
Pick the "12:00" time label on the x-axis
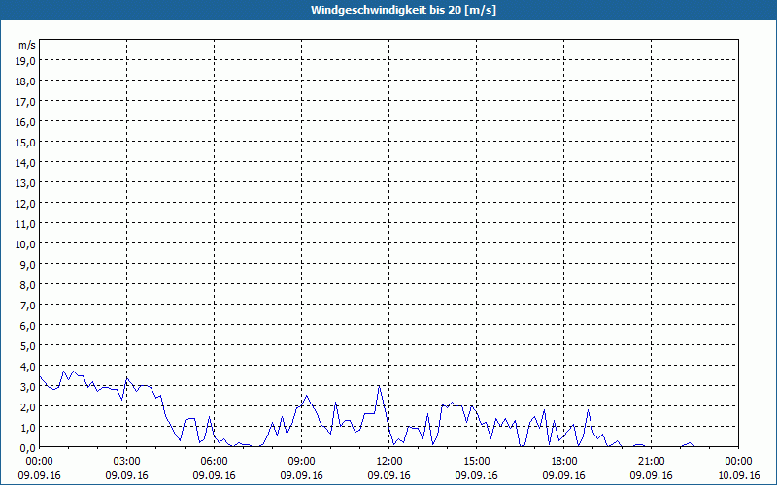pyautogui.click(x=389, y=462)
